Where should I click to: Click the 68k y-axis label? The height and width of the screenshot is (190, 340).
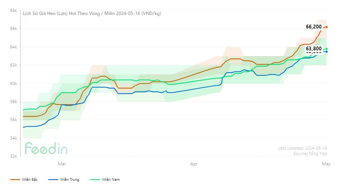13,10
